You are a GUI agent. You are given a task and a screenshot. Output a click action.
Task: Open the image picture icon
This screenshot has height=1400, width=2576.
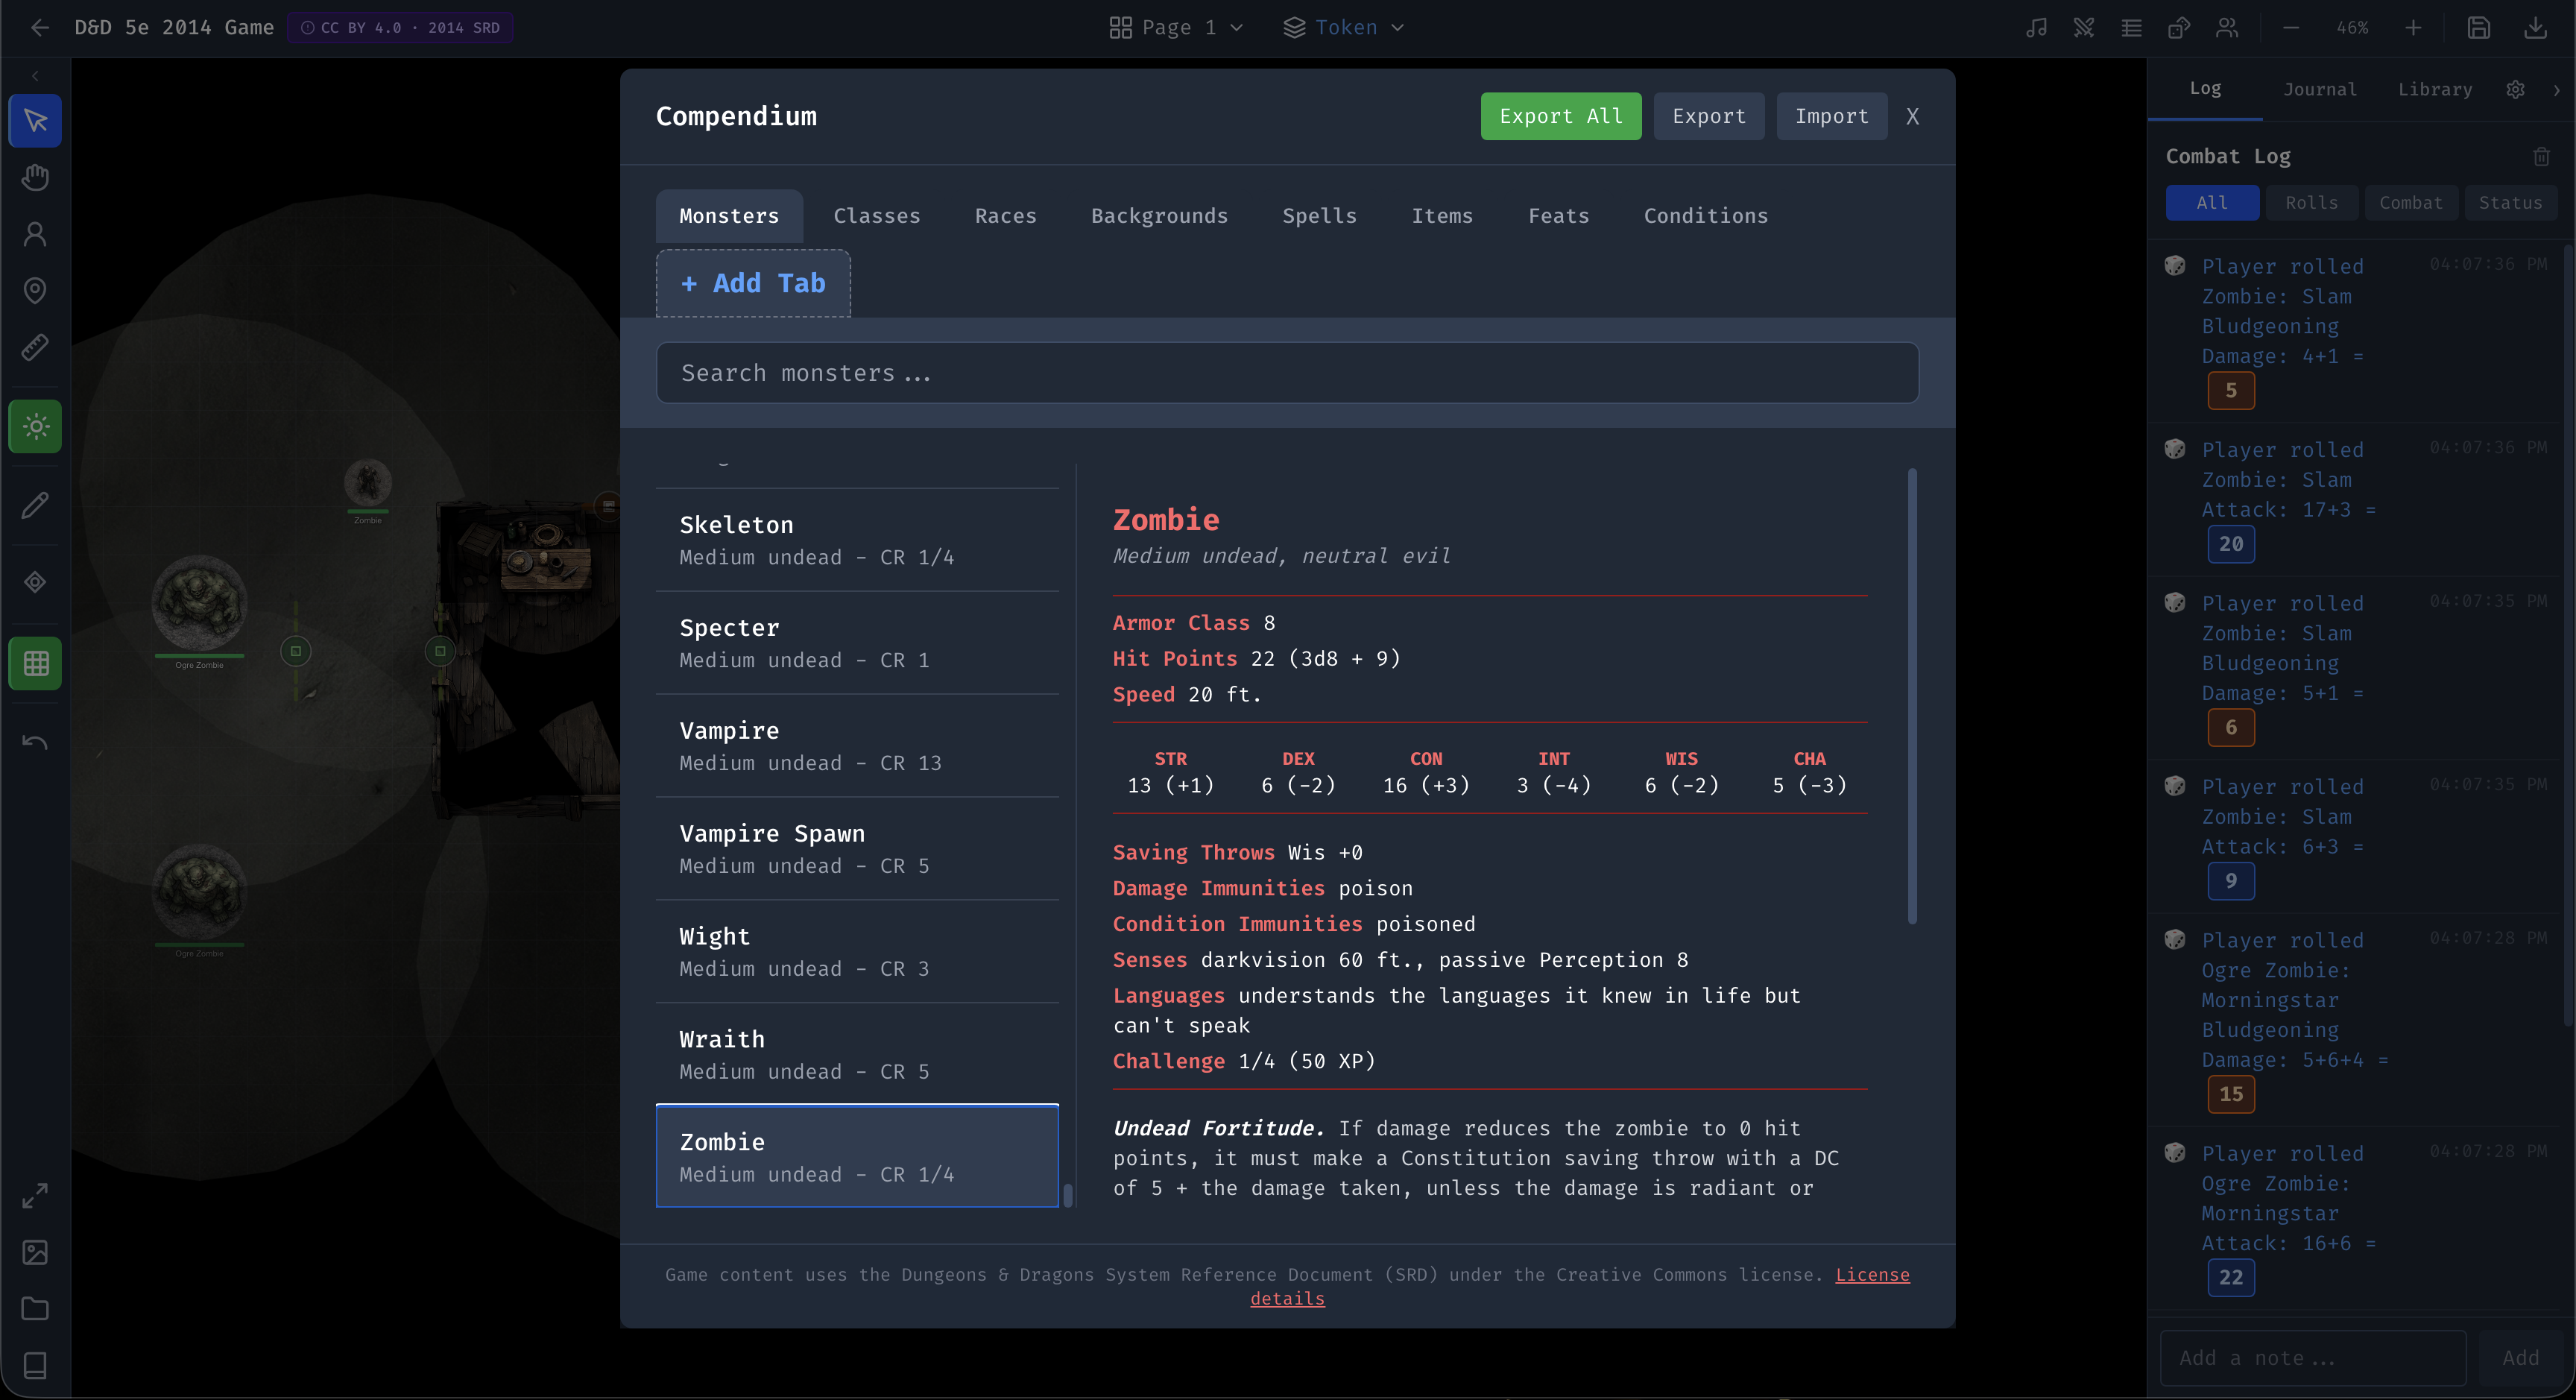coord(36,1253)
